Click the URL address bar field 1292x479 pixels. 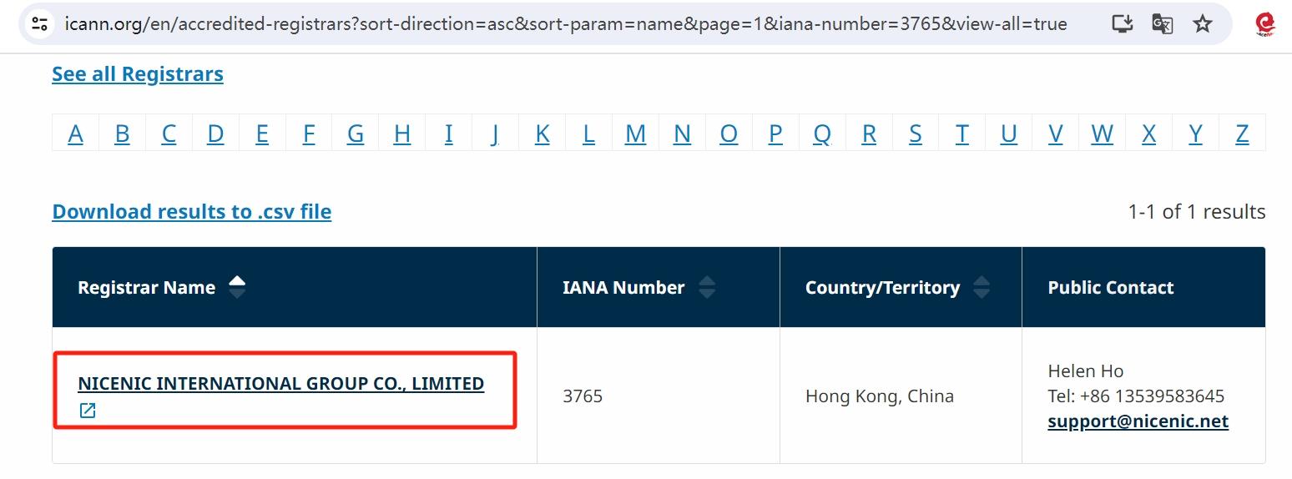click(x=568, y=23)
